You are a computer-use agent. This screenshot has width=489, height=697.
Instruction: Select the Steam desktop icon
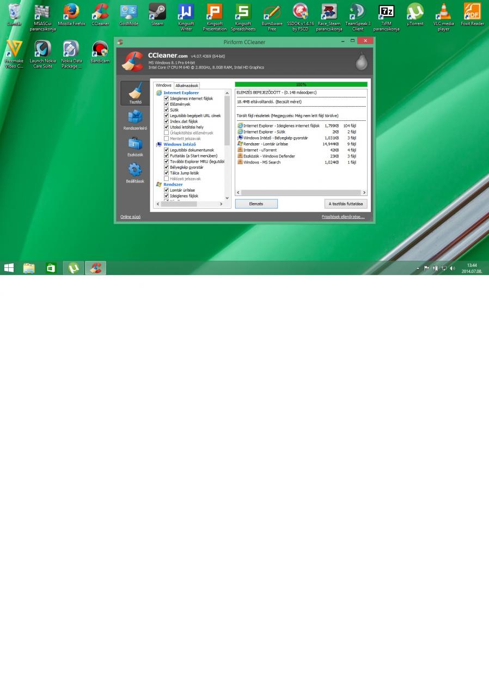coord(157,15)
